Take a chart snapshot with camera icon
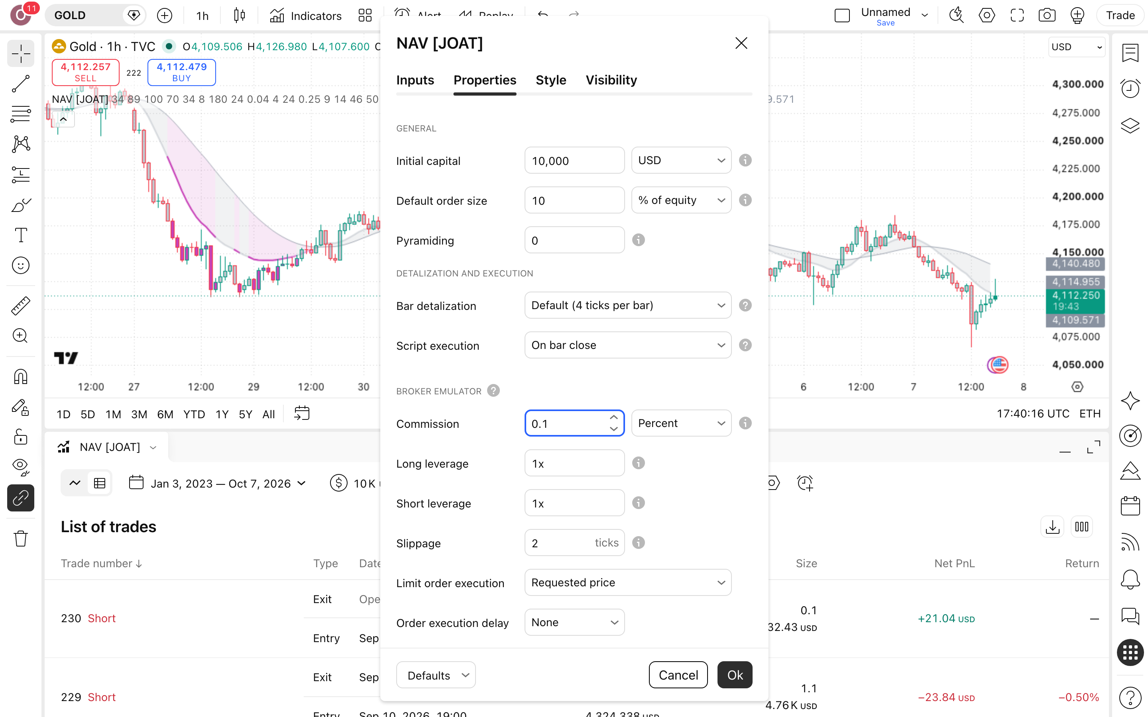Viewport: 1148px width, 717px height. [x=1047, y=15]
